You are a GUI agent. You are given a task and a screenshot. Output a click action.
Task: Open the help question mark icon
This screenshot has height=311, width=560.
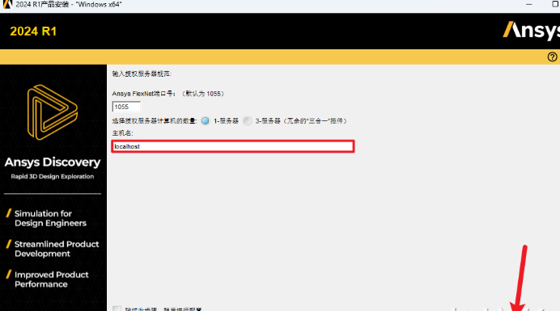(x=552, y=57)
